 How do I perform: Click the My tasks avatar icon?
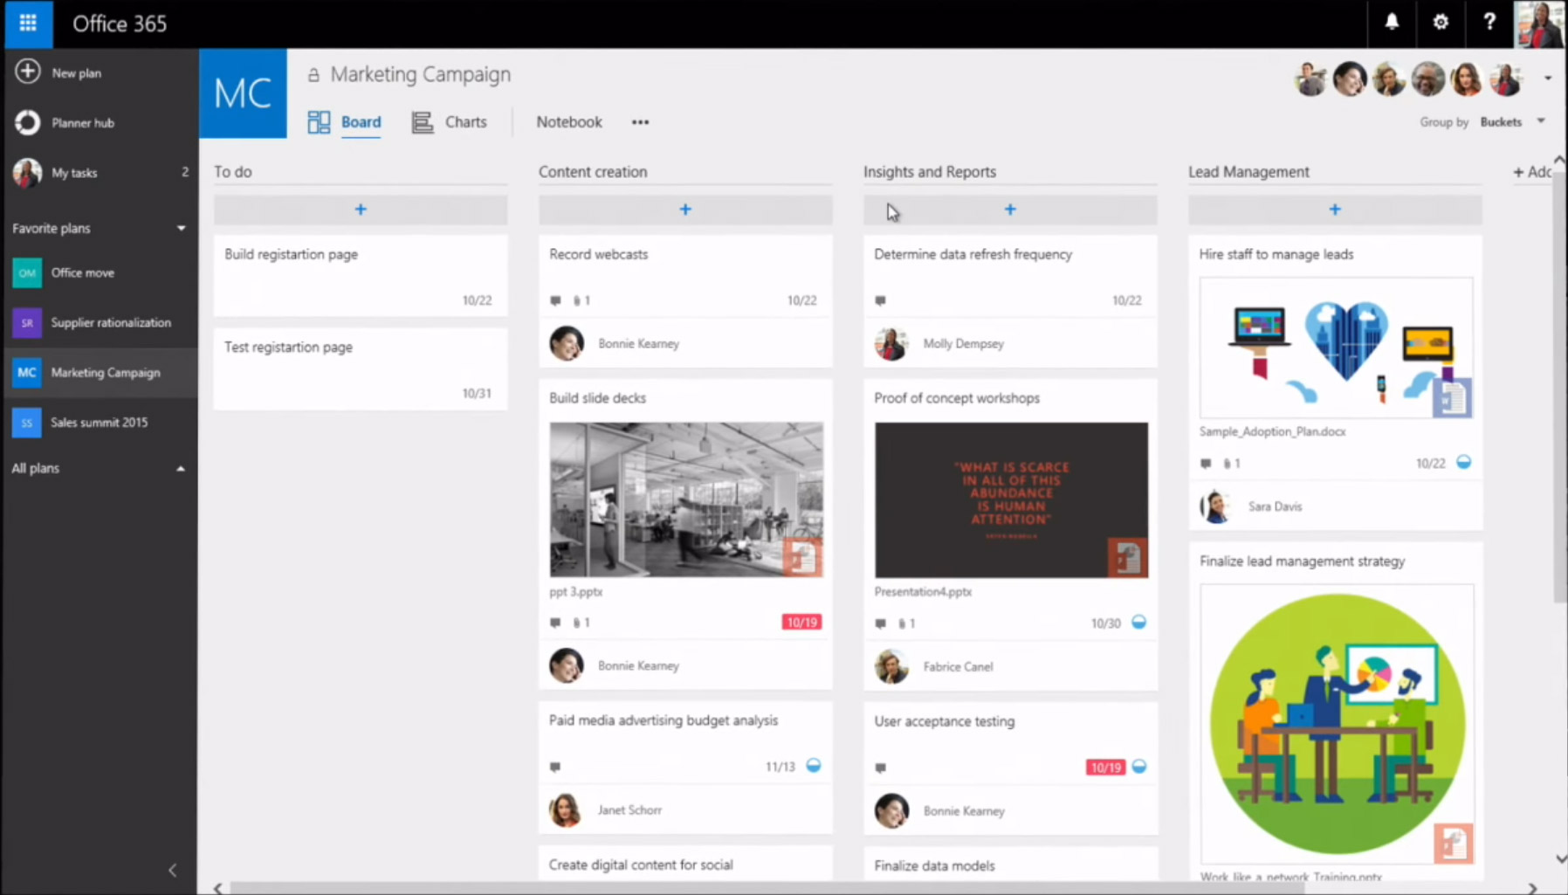pyautogui.click(x=27, y=172)
